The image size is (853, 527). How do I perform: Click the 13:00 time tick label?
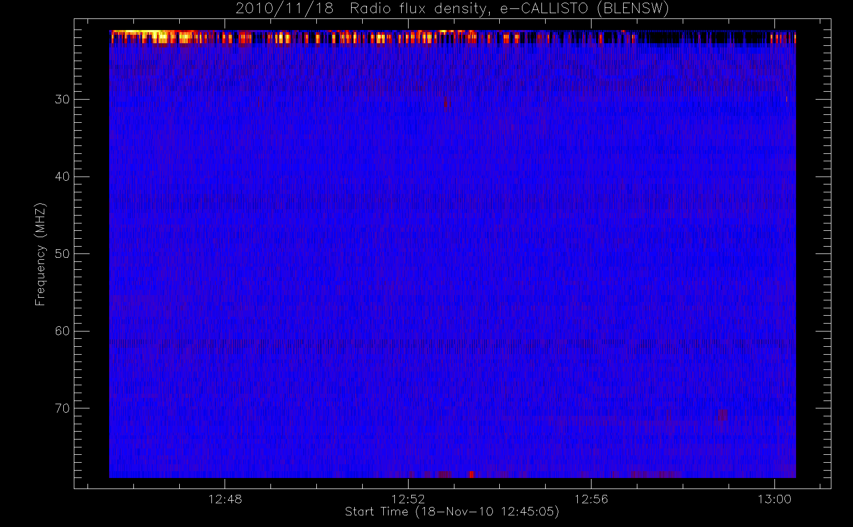click(x=774, y=499)
